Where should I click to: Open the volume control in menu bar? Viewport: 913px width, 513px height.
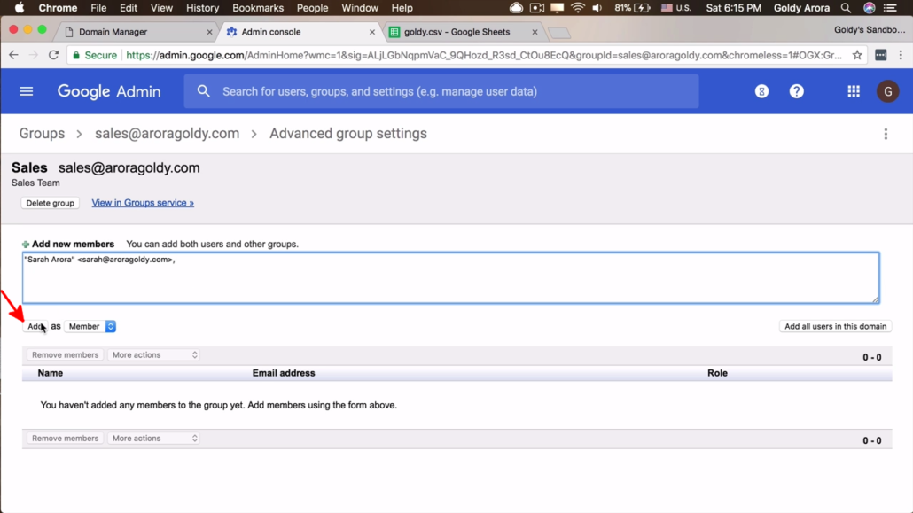[597, 8]
